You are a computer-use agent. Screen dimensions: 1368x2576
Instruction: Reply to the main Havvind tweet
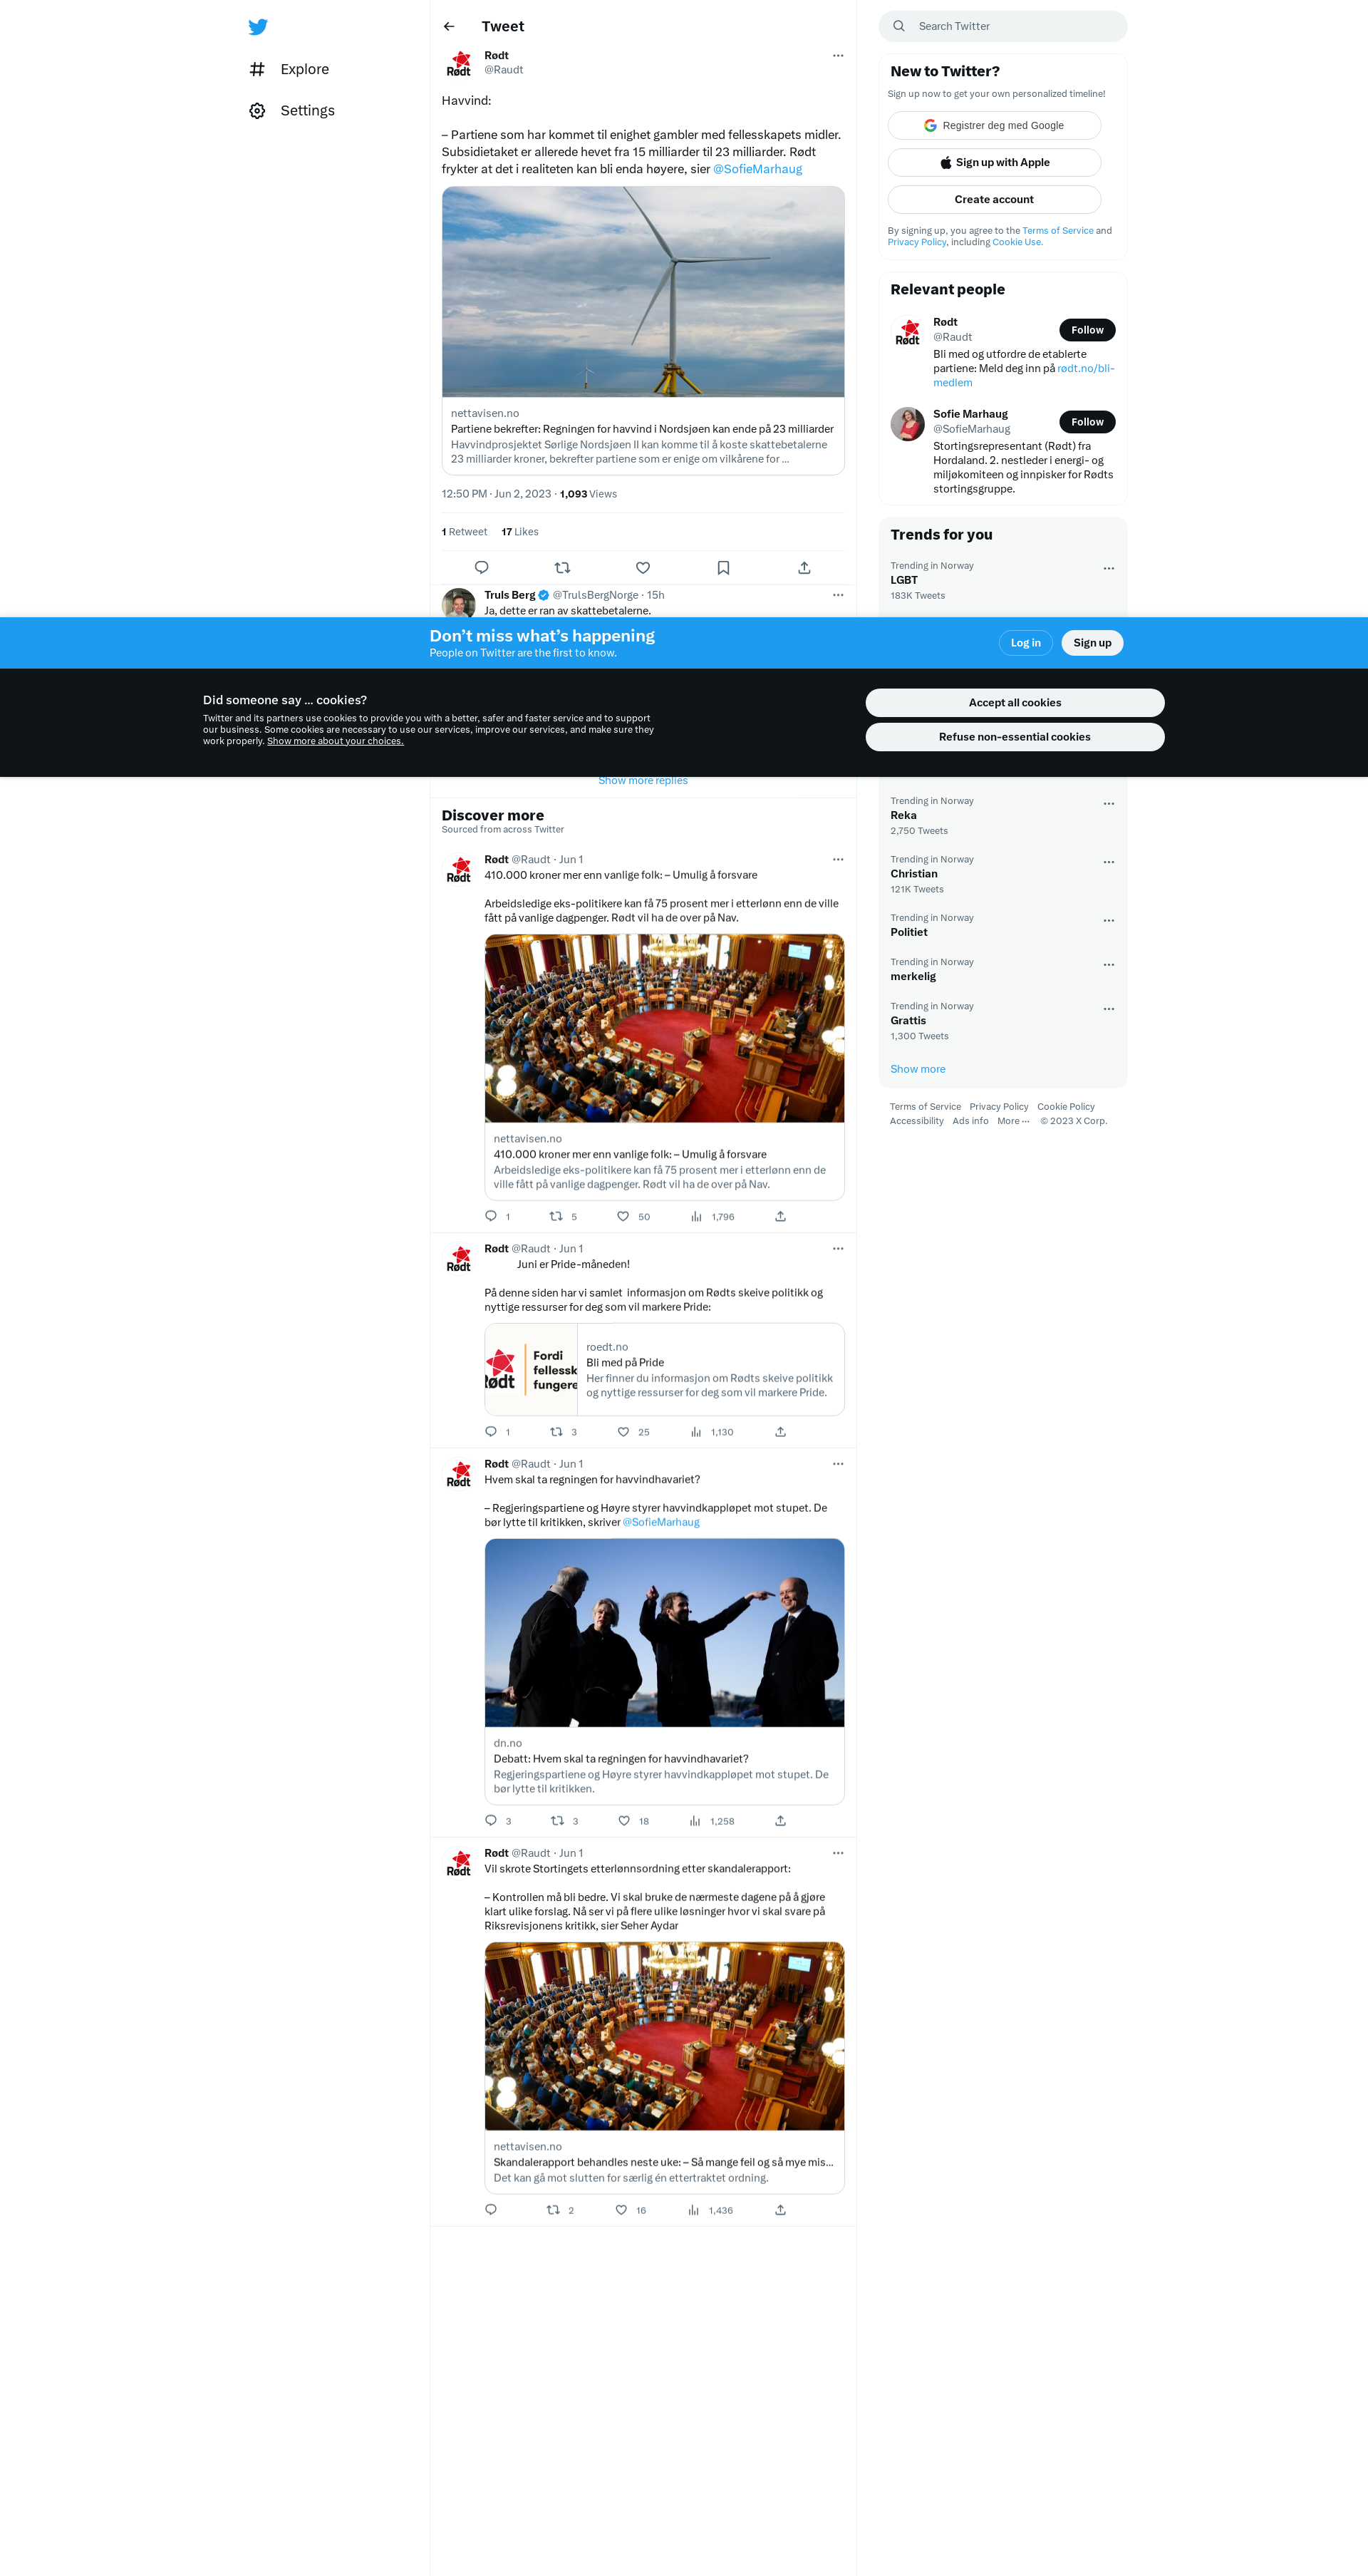482,568
